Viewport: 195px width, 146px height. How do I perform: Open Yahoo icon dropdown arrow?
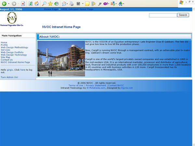coord(109,4)
